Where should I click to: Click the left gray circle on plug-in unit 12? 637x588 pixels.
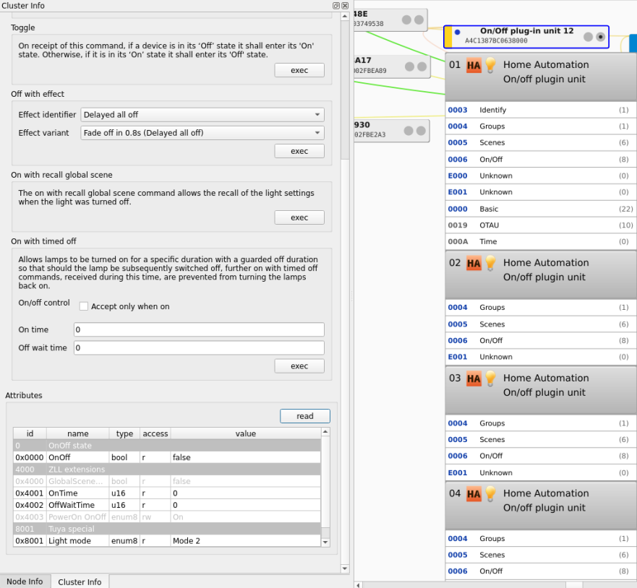coord(588,37)
